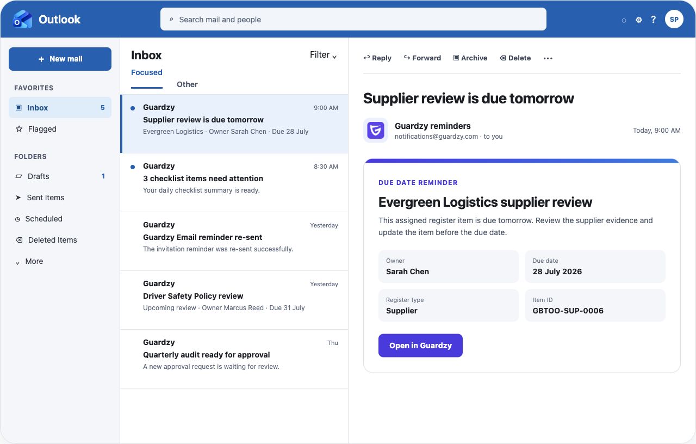Click the Drafts folder icon
Viewport: 696px width, 444px height.
[x=18, y=176]
